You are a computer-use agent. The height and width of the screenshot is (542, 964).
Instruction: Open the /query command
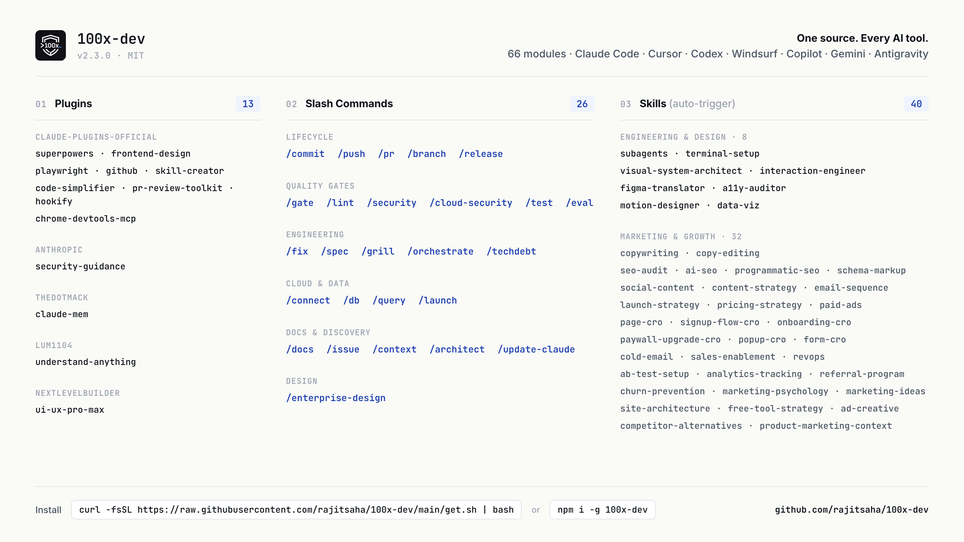389,300
